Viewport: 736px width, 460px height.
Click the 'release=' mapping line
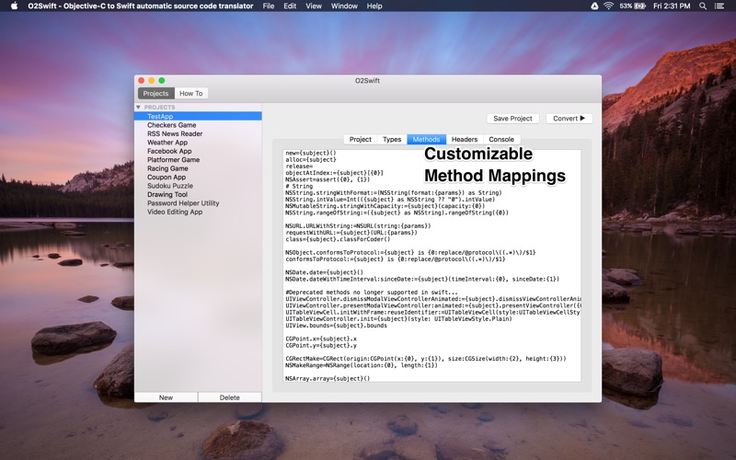299,167
